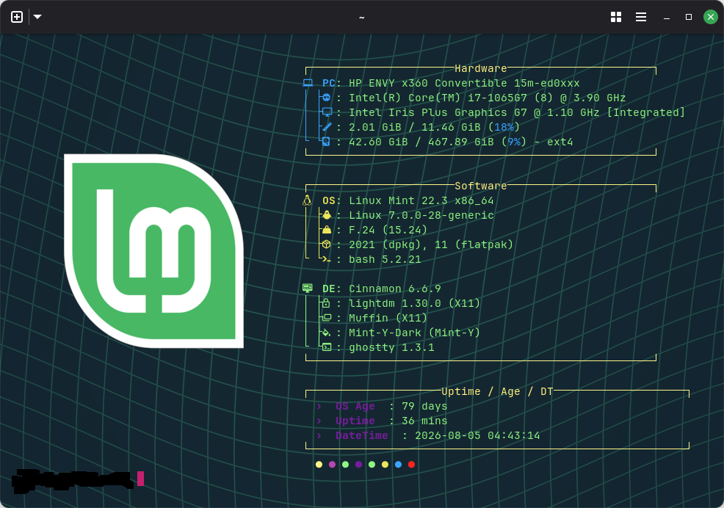
Task: Click the paint bucket theme icon
Action: pos(327,333)
